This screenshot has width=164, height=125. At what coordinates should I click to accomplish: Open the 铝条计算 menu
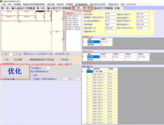tap(51, 5)
